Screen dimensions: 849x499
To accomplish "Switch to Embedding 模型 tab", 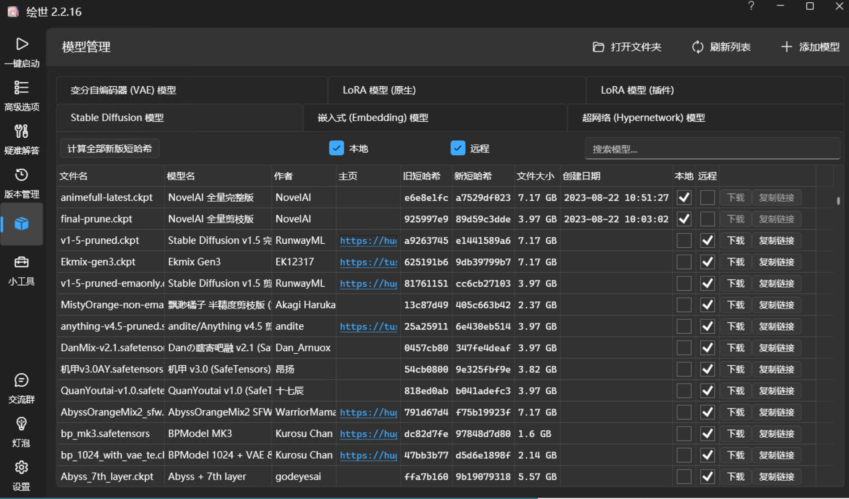I will coord(435,118).
